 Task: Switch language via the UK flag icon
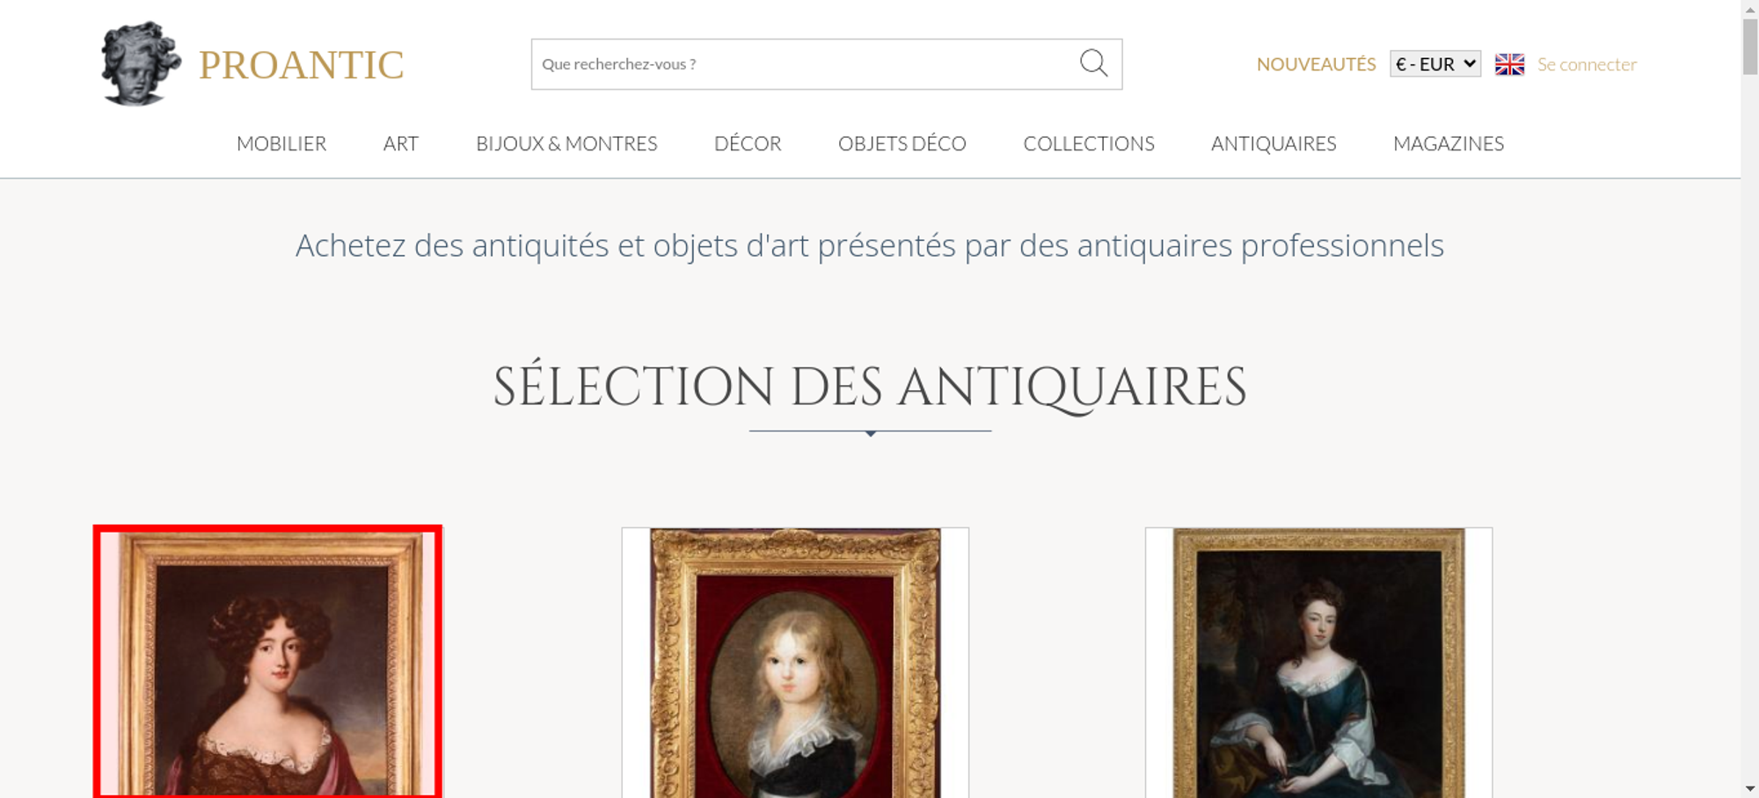click(x=1509, y=64)
